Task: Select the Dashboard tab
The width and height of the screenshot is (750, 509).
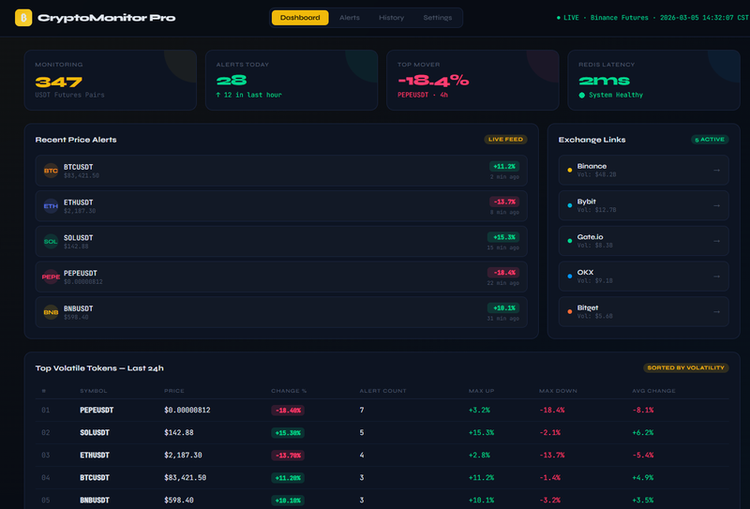Action: coord(300,18)
